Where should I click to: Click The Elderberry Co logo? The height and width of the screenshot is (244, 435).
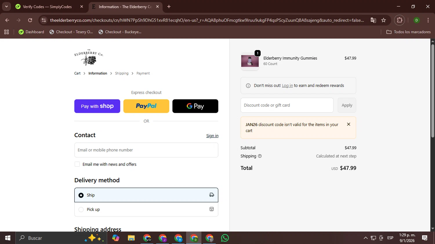(89, 57)
